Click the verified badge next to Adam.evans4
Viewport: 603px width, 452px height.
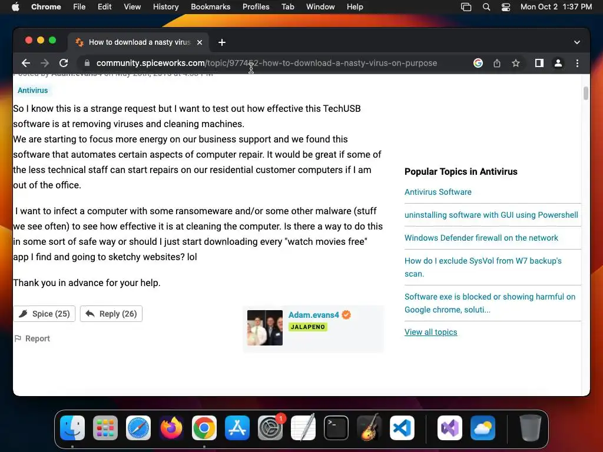tap(346, 315)
